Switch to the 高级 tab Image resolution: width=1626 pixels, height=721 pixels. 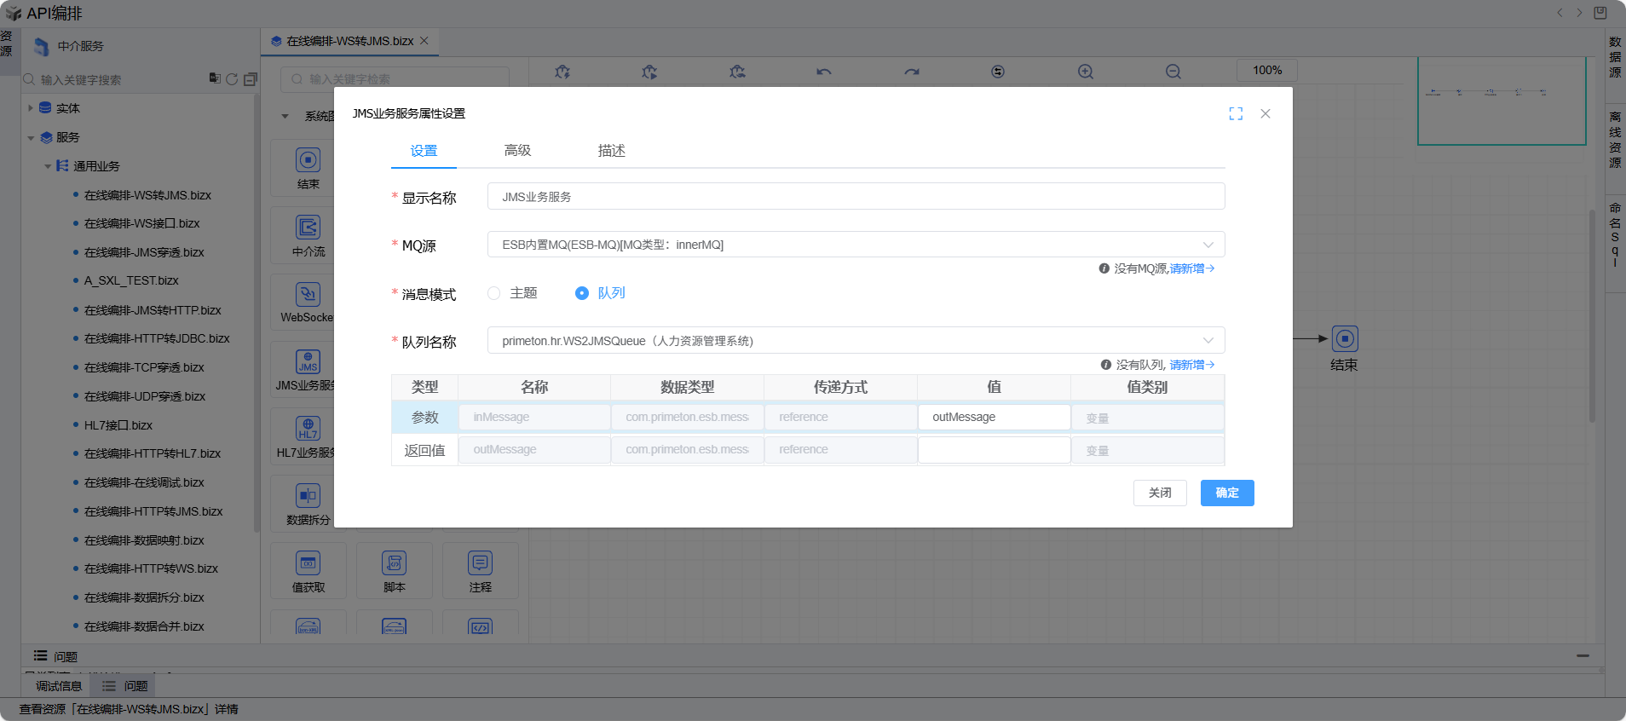[517, 151]
